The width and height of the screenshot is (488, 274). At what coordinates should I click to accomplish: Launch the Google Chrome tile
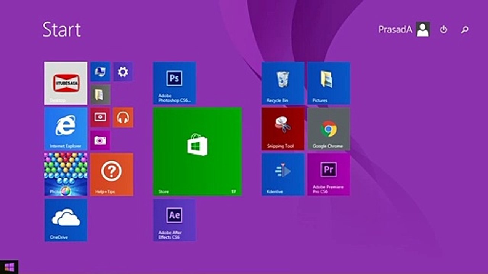tap(328, 129)
